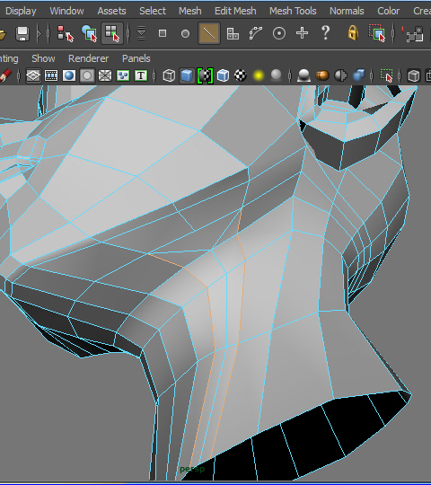Enable use all lights yellow bulb
The image size is (431, 485).
pyautogui.click(x=259, y=75)
